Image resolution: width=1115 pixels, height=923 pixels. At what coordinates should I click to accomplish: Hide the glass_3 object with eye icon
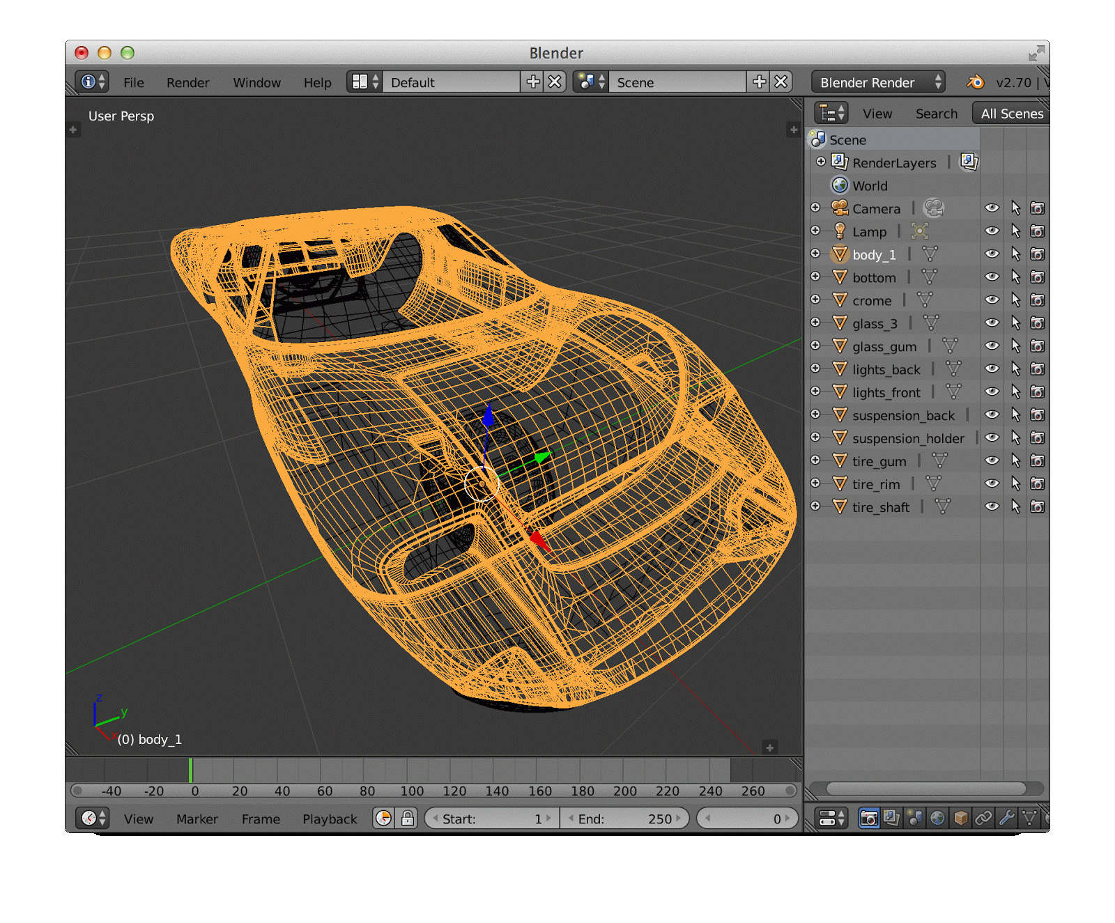coord(992,323)
